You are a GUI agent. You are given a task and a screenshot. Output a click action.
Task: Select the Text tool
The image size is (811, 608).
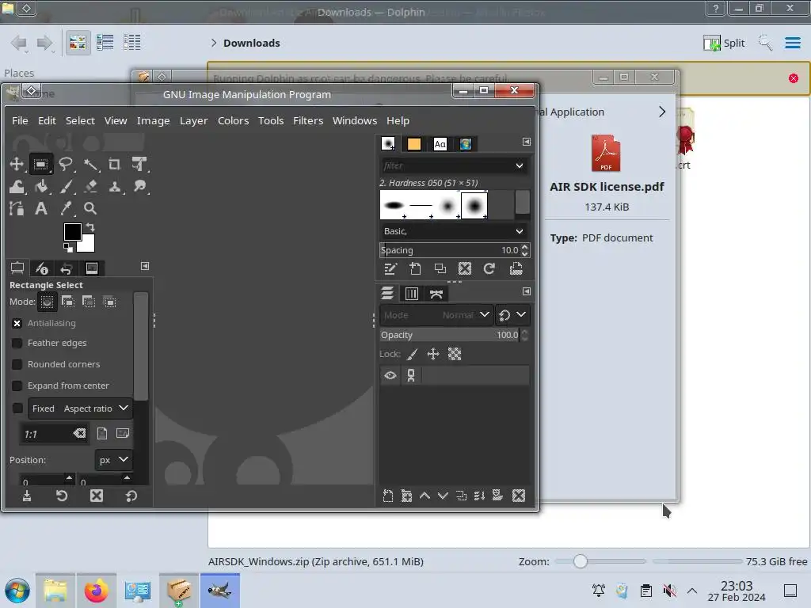[x=41, y=208]
